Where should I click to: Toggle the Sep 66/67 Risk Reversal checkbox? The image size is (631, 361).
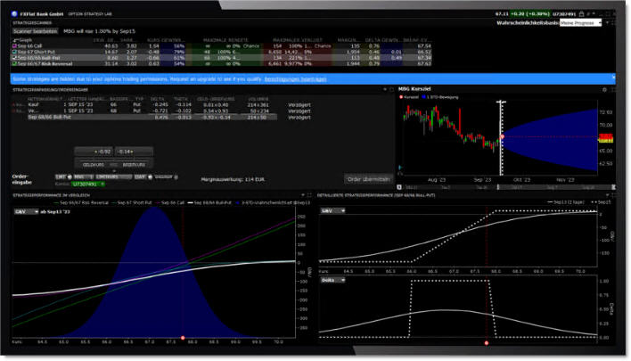[x=14, y=63]
